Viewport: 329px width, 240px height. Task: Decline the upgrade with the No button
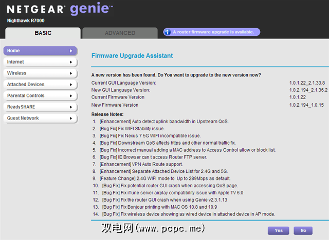pos(303,231)
